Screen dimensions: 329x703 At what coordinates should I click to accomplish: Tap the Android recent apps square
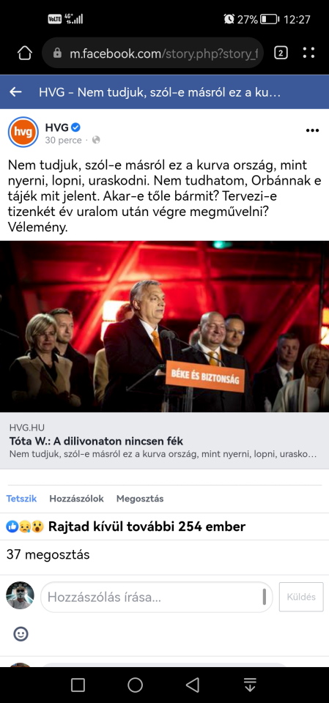[78, 685]
